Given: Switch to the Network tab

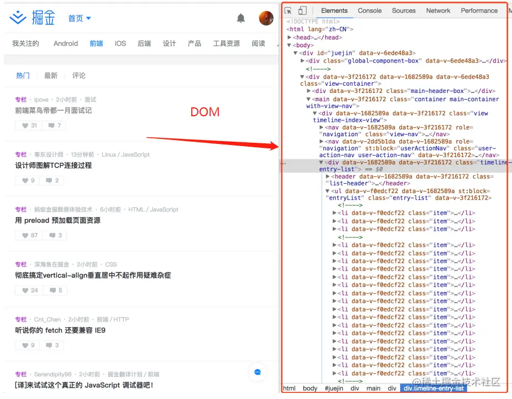Looking at the screenshot, I should click(438, 11).
